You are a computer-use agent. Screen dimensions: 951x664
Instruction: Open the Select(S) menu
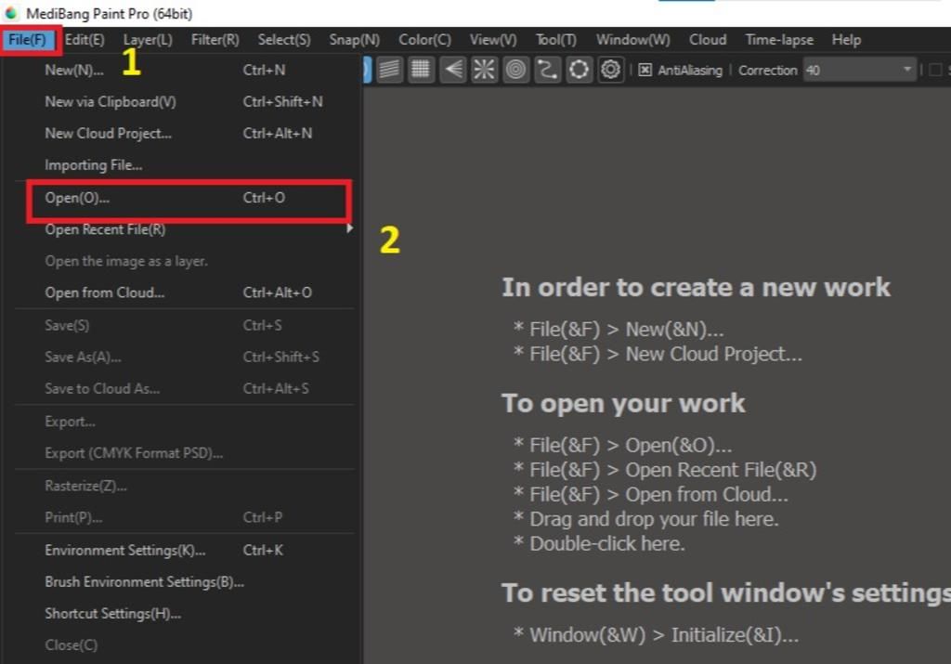(x=284, y=40)
